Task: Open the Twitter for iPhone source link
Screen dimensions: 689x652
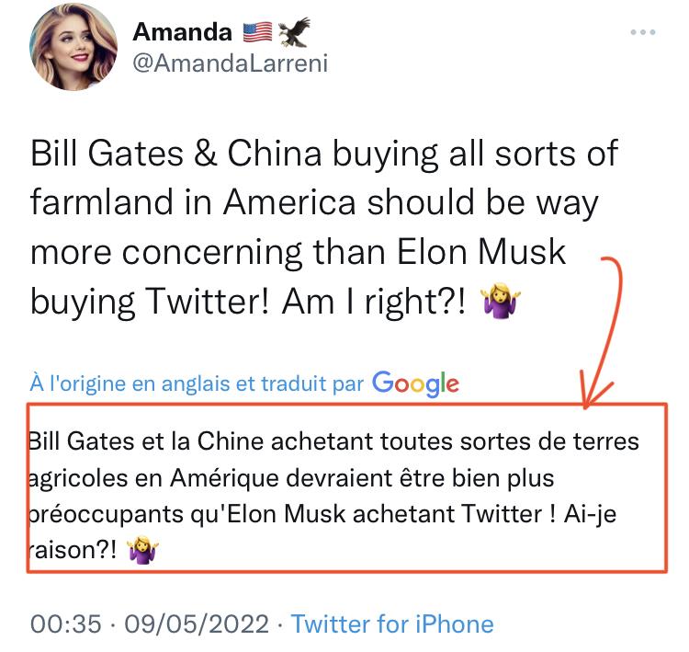Action: tap(392, 624)
